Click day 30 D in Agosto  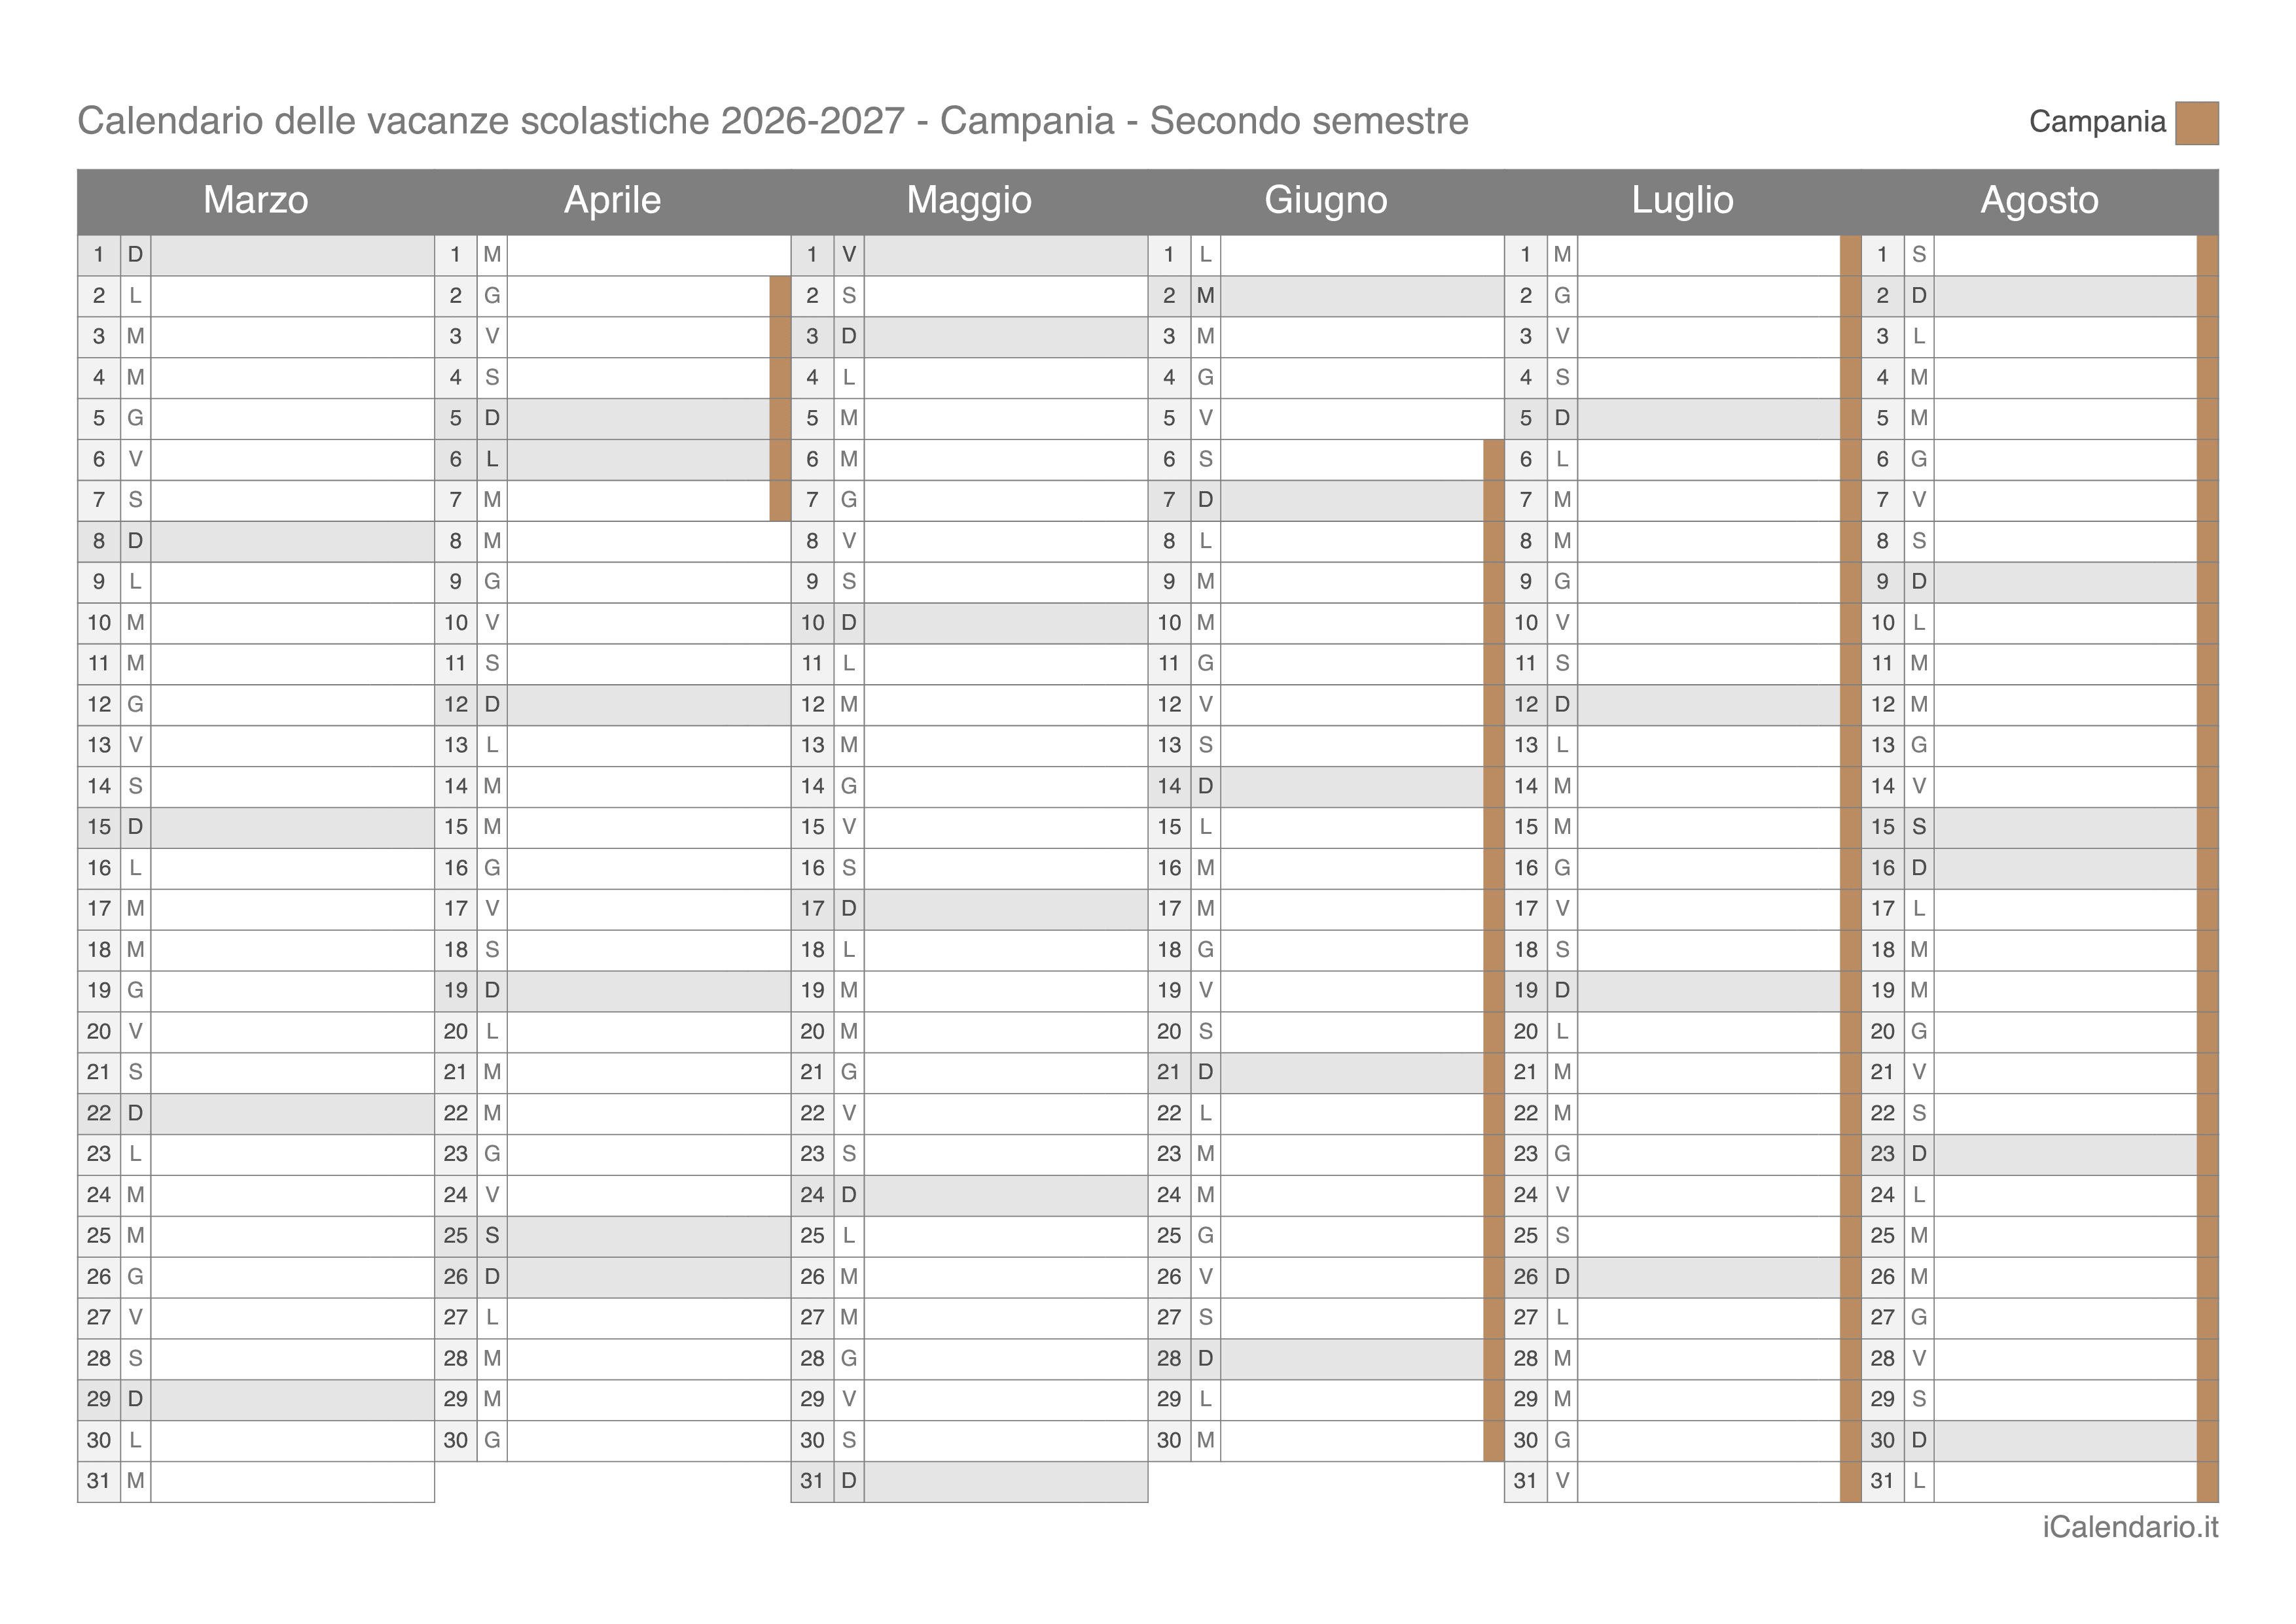(2040, 1440)
